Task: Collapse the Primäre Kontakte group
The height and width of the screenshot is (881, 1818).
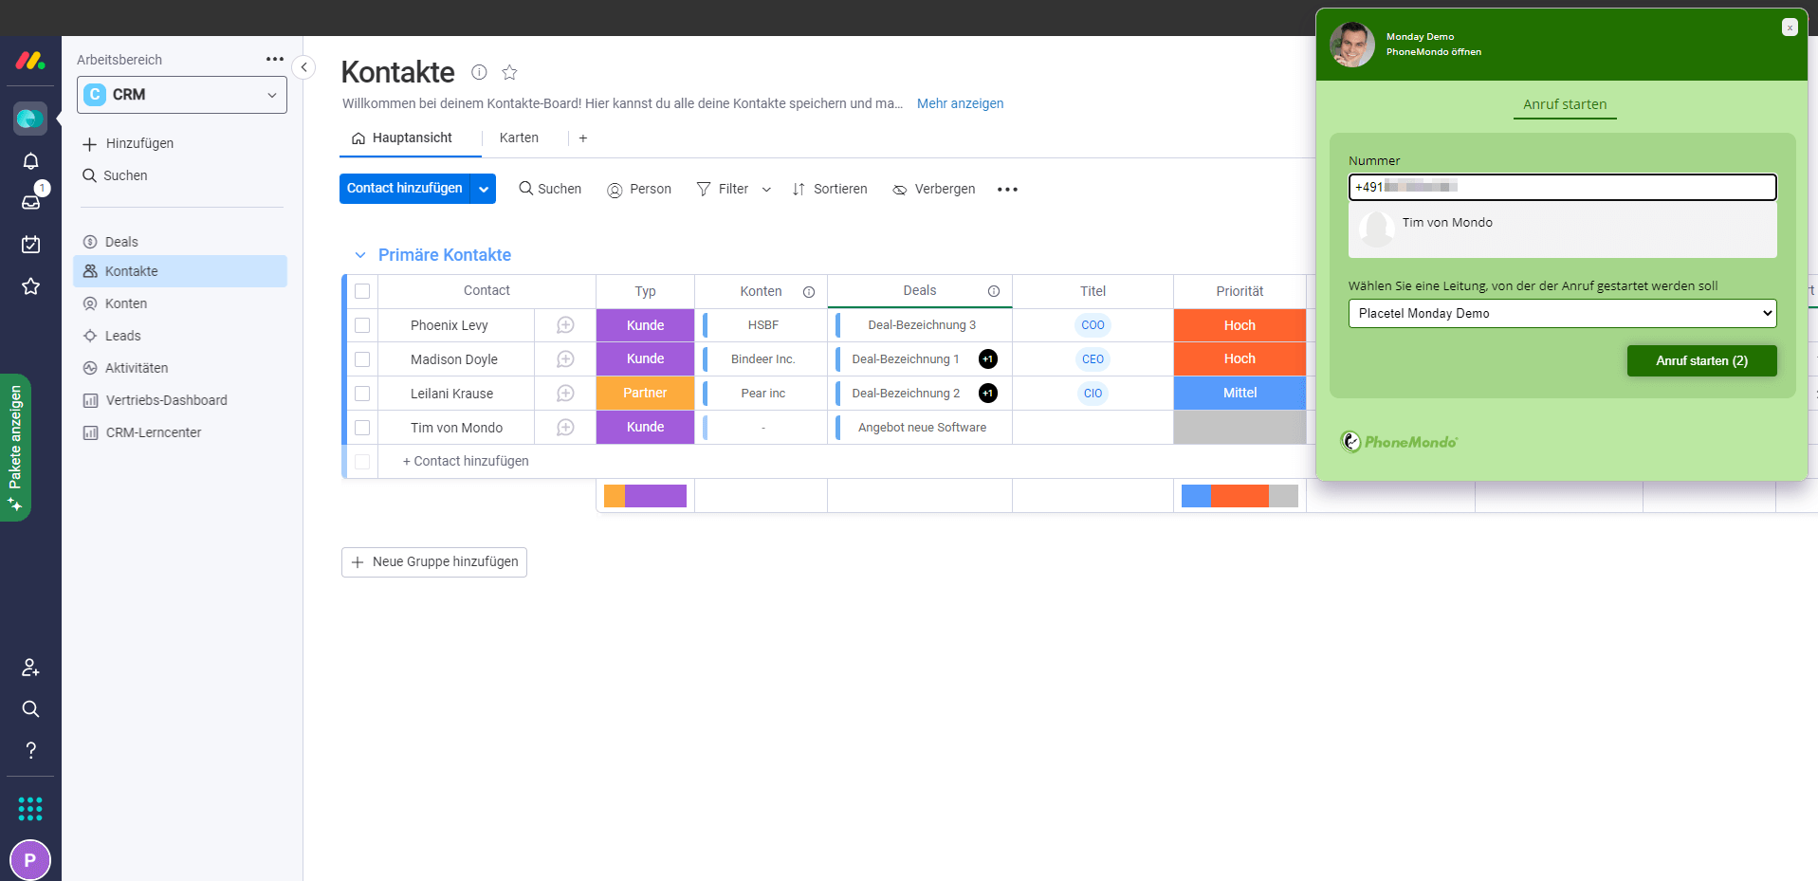Action: tap(360, 255)
